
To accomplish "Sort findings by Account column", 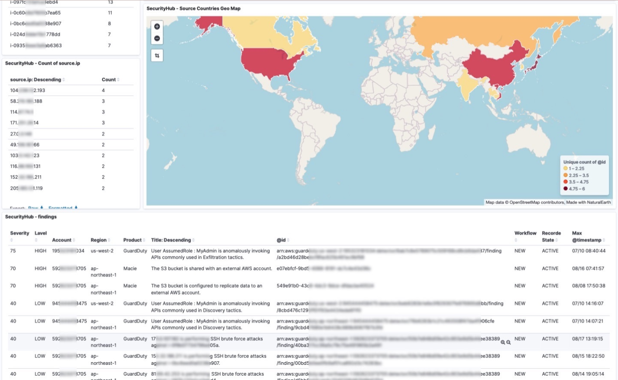I will tap(64, 240).
